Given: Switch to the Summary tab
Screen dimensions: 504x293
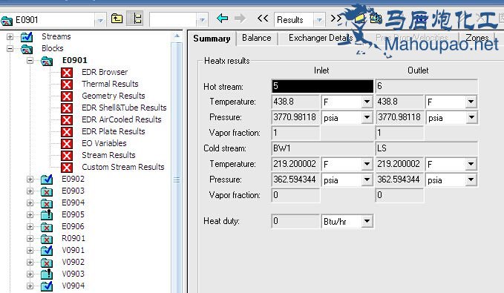Looking at the screenshot, I should 212,39.
